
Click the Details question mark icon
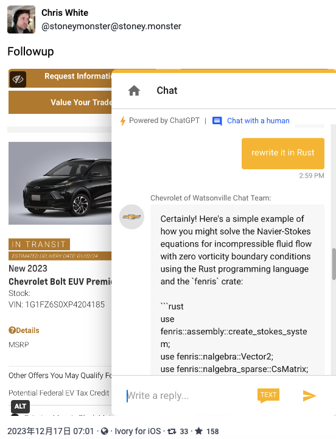[12, 331]
